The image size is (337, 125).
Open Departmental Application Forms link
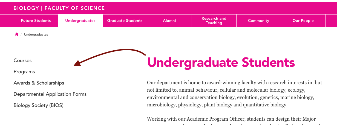50,94
